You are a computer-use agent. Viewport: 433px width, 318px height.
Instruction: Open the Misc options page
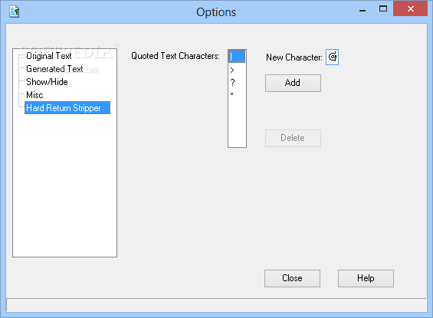pyautogui.click(x=34, y=95)
